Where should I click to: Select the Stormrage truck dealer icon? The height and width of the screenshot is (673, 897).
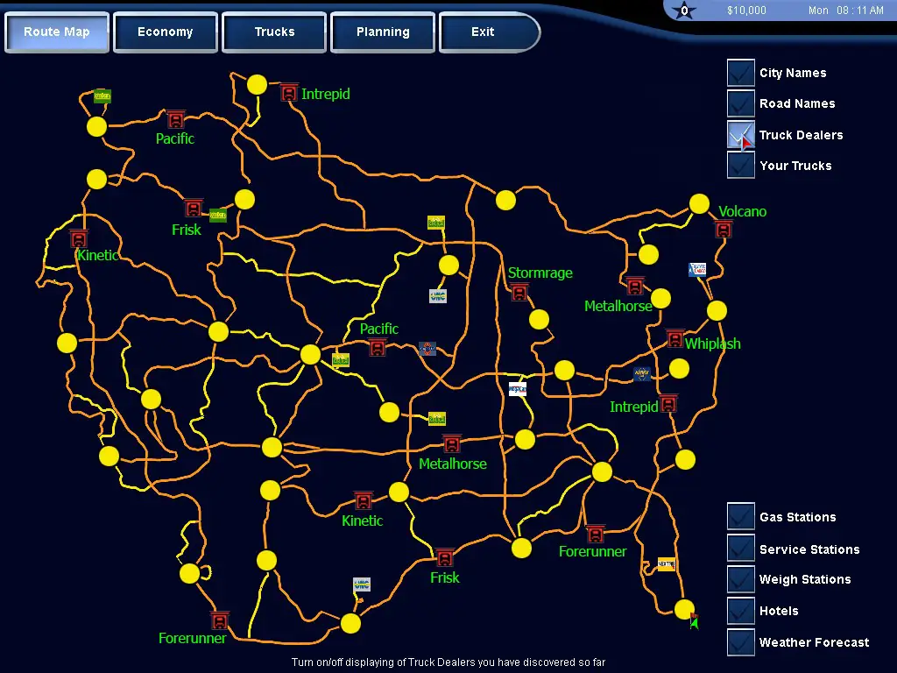click(519, 292)
